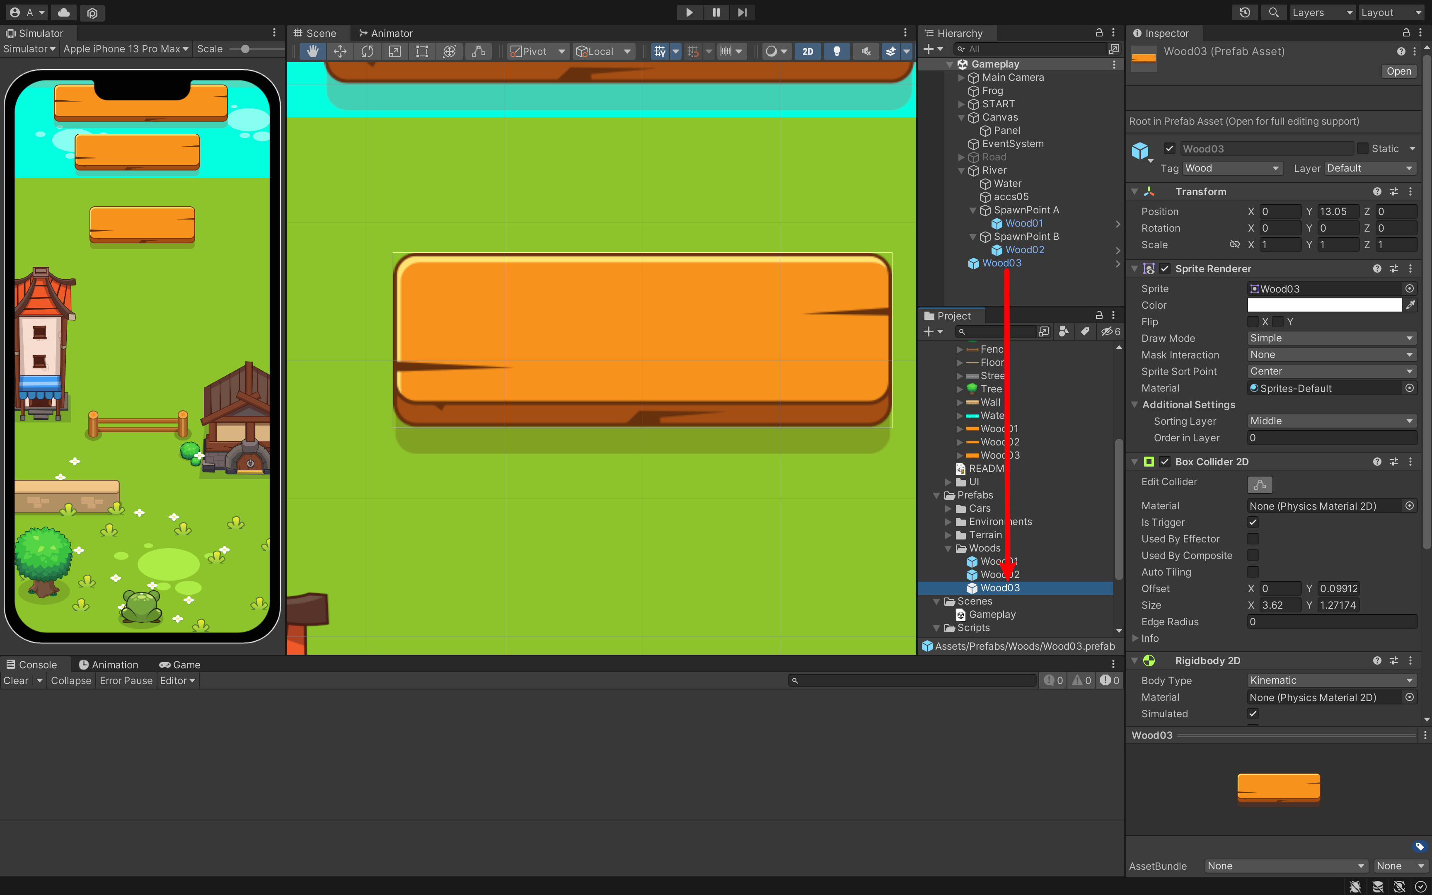The image size is (1432, 895).
Task: Click the white Color swatch field
Action: pyautogui.click(x=1324, y=305)
